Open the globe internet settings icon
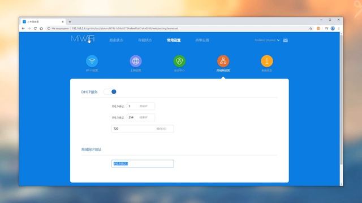The image size is (362, 203). click(x=136, y=61)
